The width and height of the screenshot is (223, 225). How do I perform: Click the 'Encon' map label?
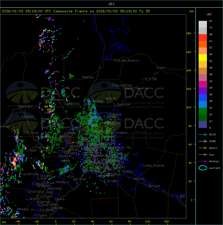pyautogui.click(x=161, y=68)
